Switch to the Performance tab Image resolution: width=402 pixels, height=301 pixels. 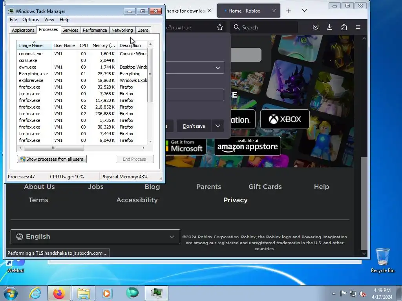click(95, 30)
